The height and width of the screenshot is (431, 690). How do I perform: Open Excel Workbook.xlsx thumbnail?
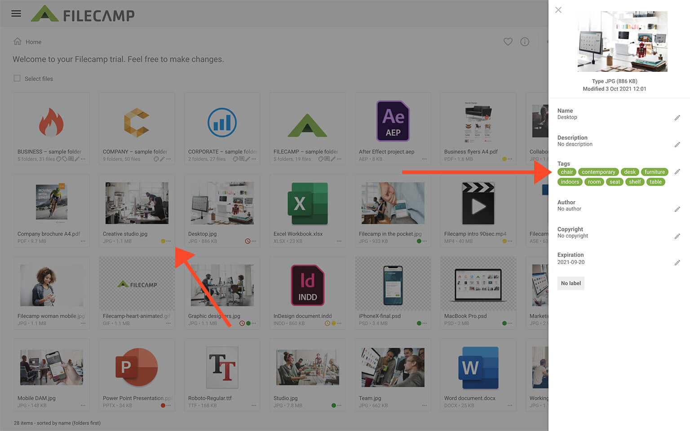pyautogui.click(x=308, y=203)
